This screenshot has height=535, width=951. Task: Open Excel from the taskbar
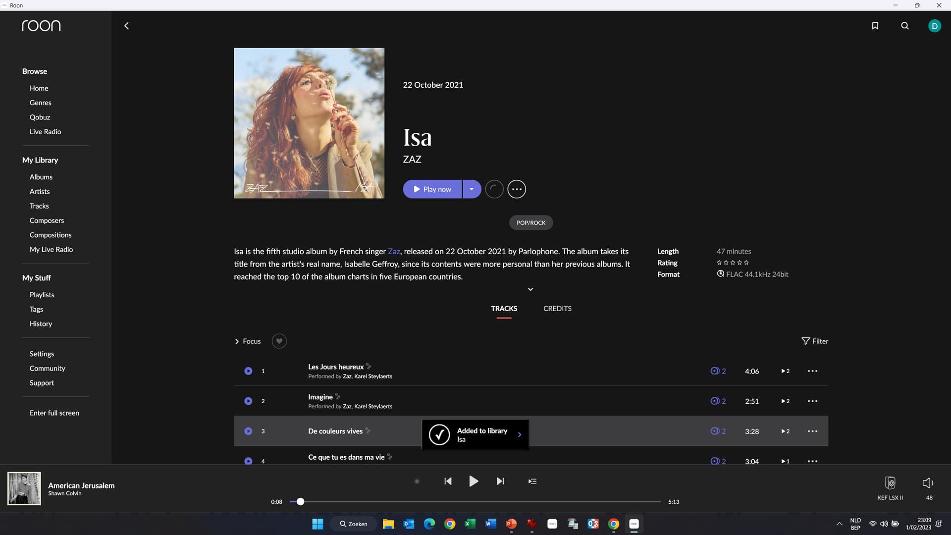pos(470,524)
